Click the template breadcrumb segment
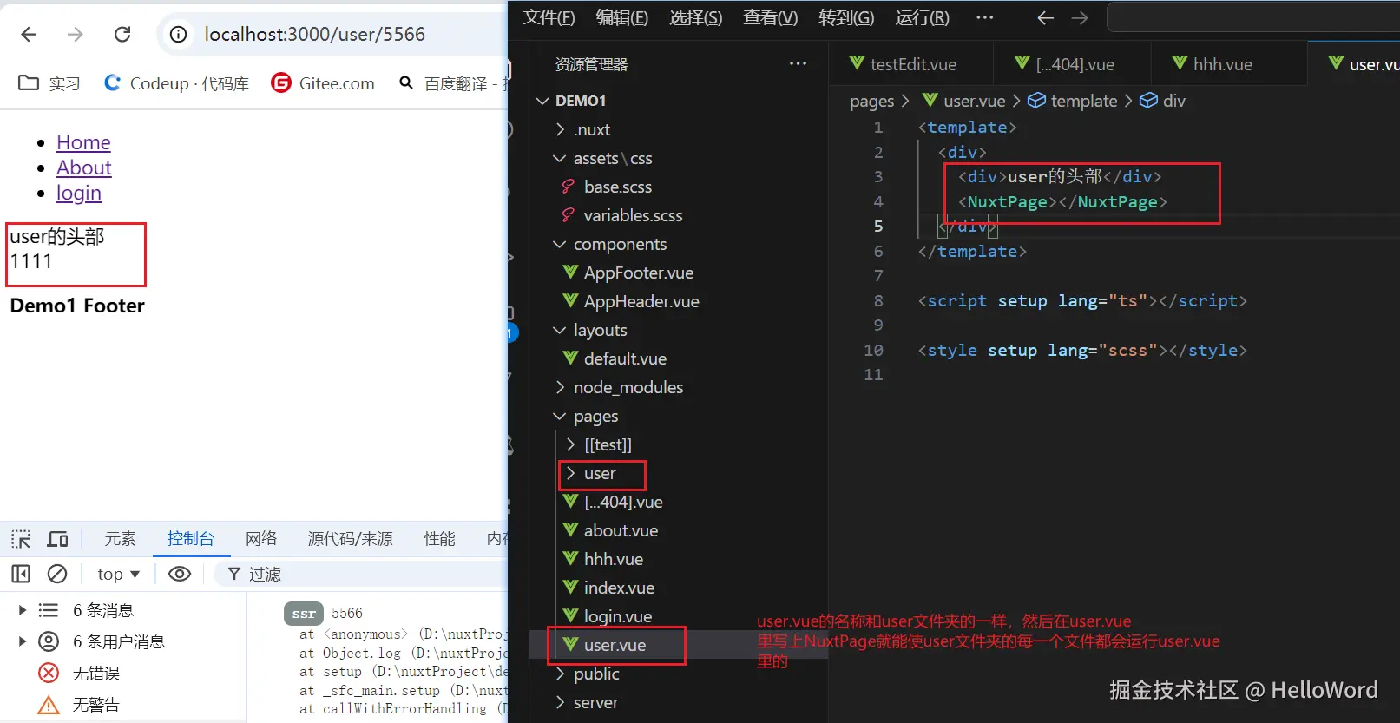The height and width of the screenshot is (723, 1400). pyautogui.click(x=1073, y=101)
